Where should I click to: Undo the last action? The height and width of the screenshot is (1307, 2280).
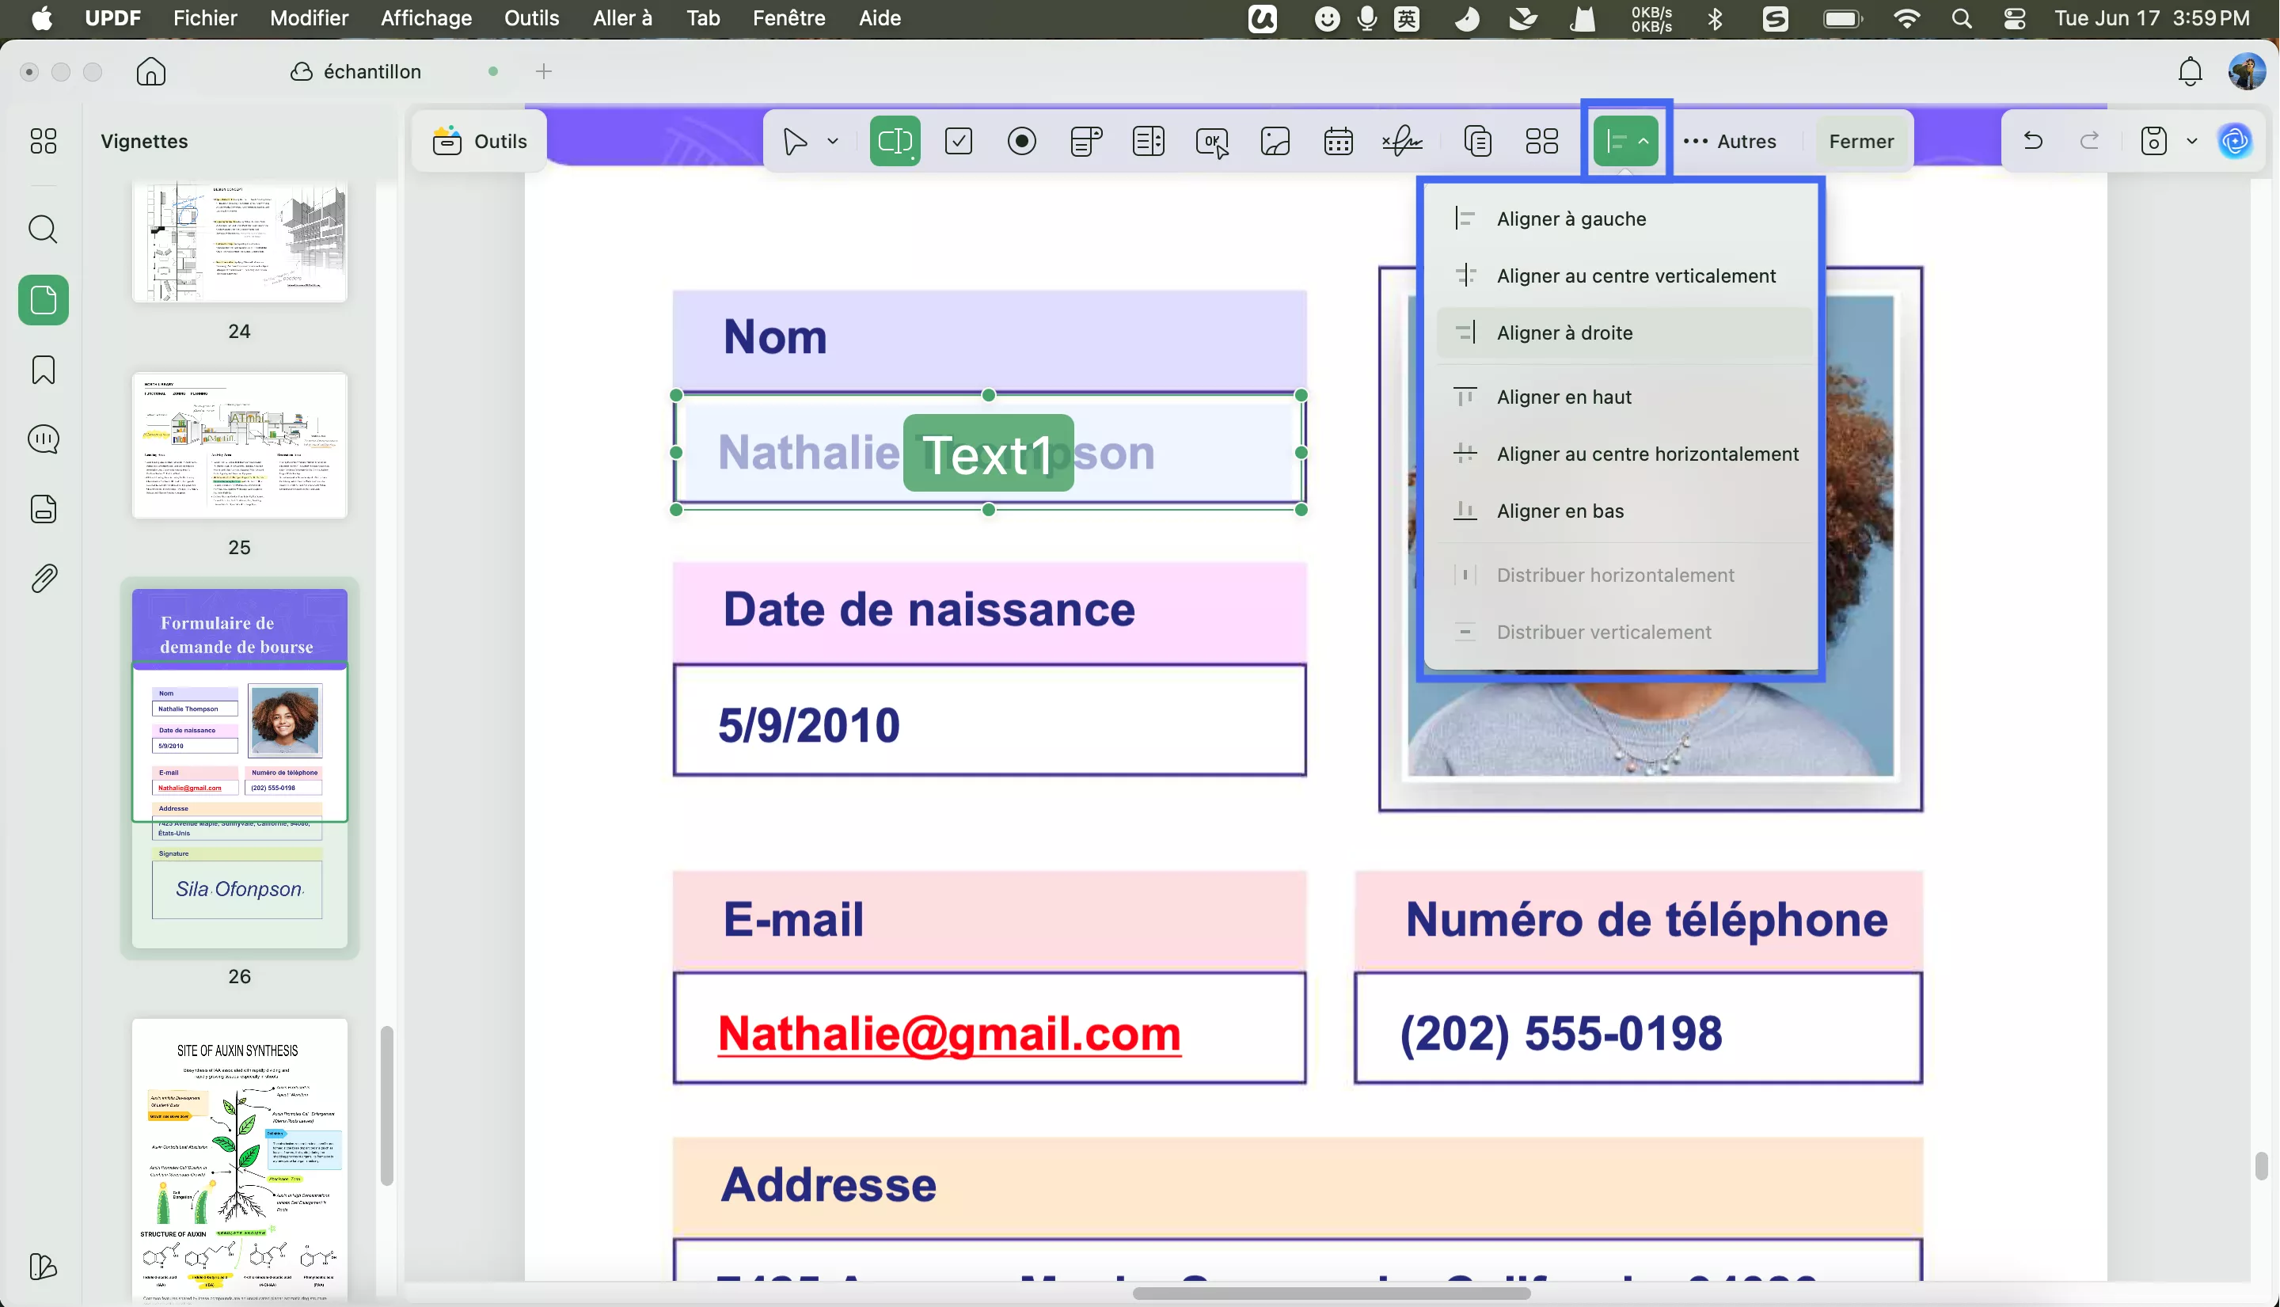click(2033, 141)
